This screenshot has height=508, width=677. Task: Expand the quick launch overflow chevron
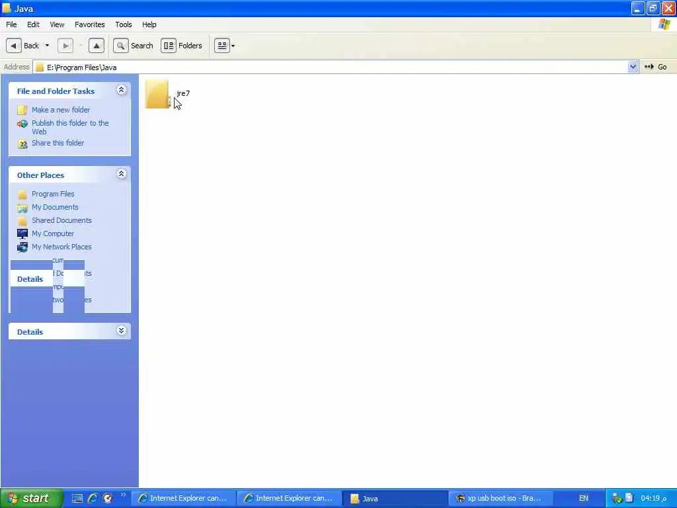(x=124, y=495)
